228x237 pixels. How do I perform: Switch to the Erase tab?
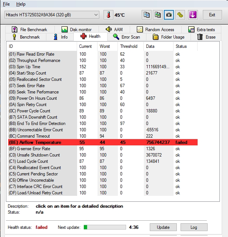[x=206, y=37]
